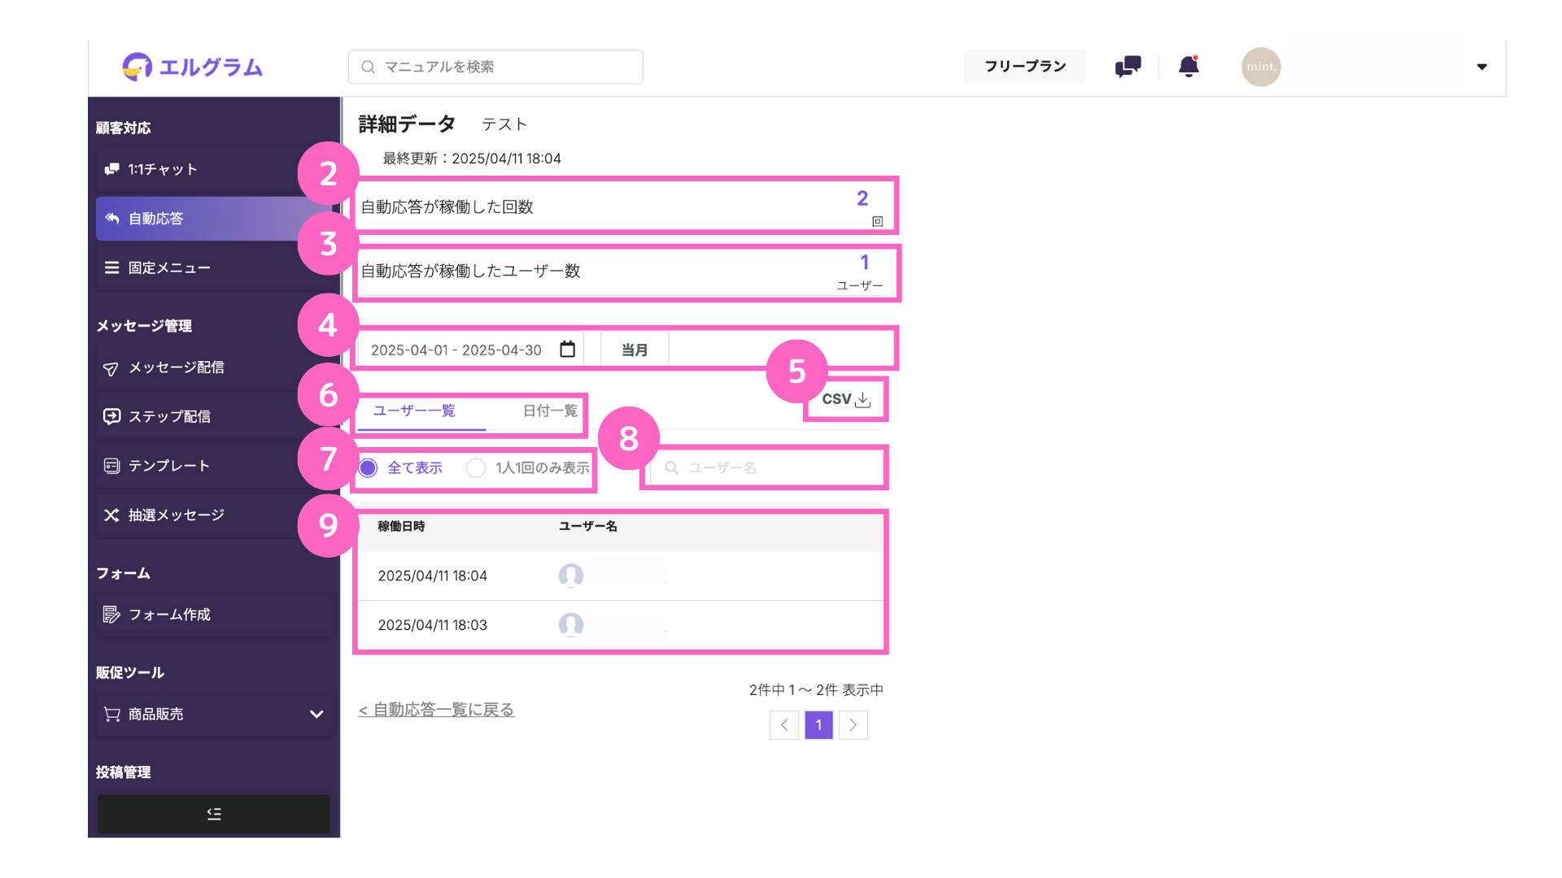The height and width of the screenshot is (878, 1562).
Task: Select the 1人1回のみ表示 radio button
Action: tap(476, 467)
